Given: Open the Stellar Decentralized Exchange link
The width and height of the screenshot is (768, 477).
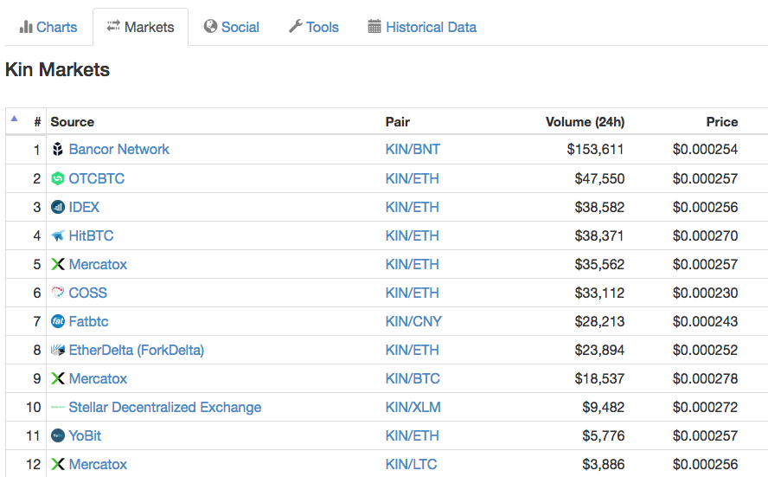Looking at the screenshot, I should click(x=165, y=407).
